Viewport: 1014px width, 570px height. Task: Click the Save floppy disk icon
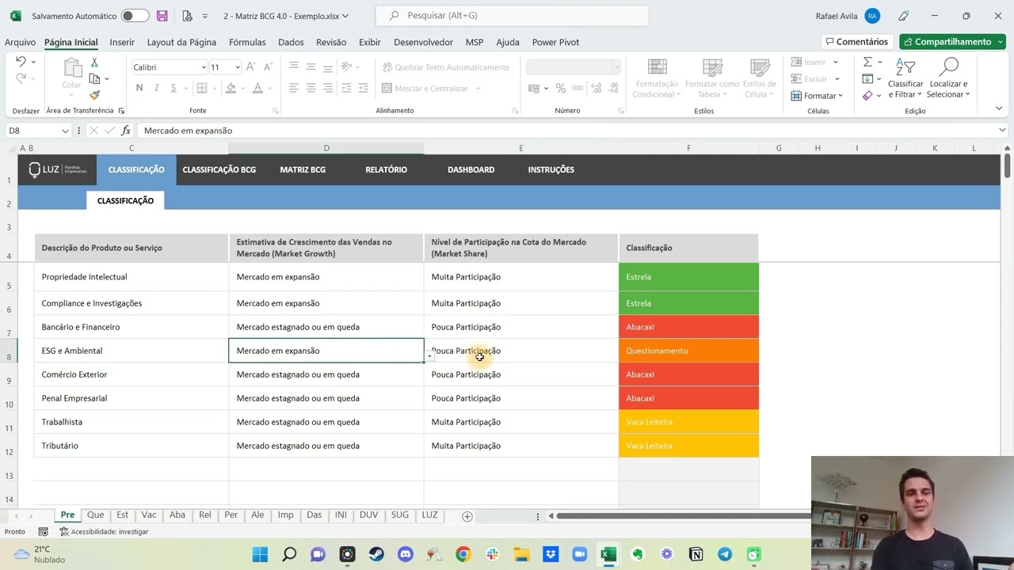point(162,16)
